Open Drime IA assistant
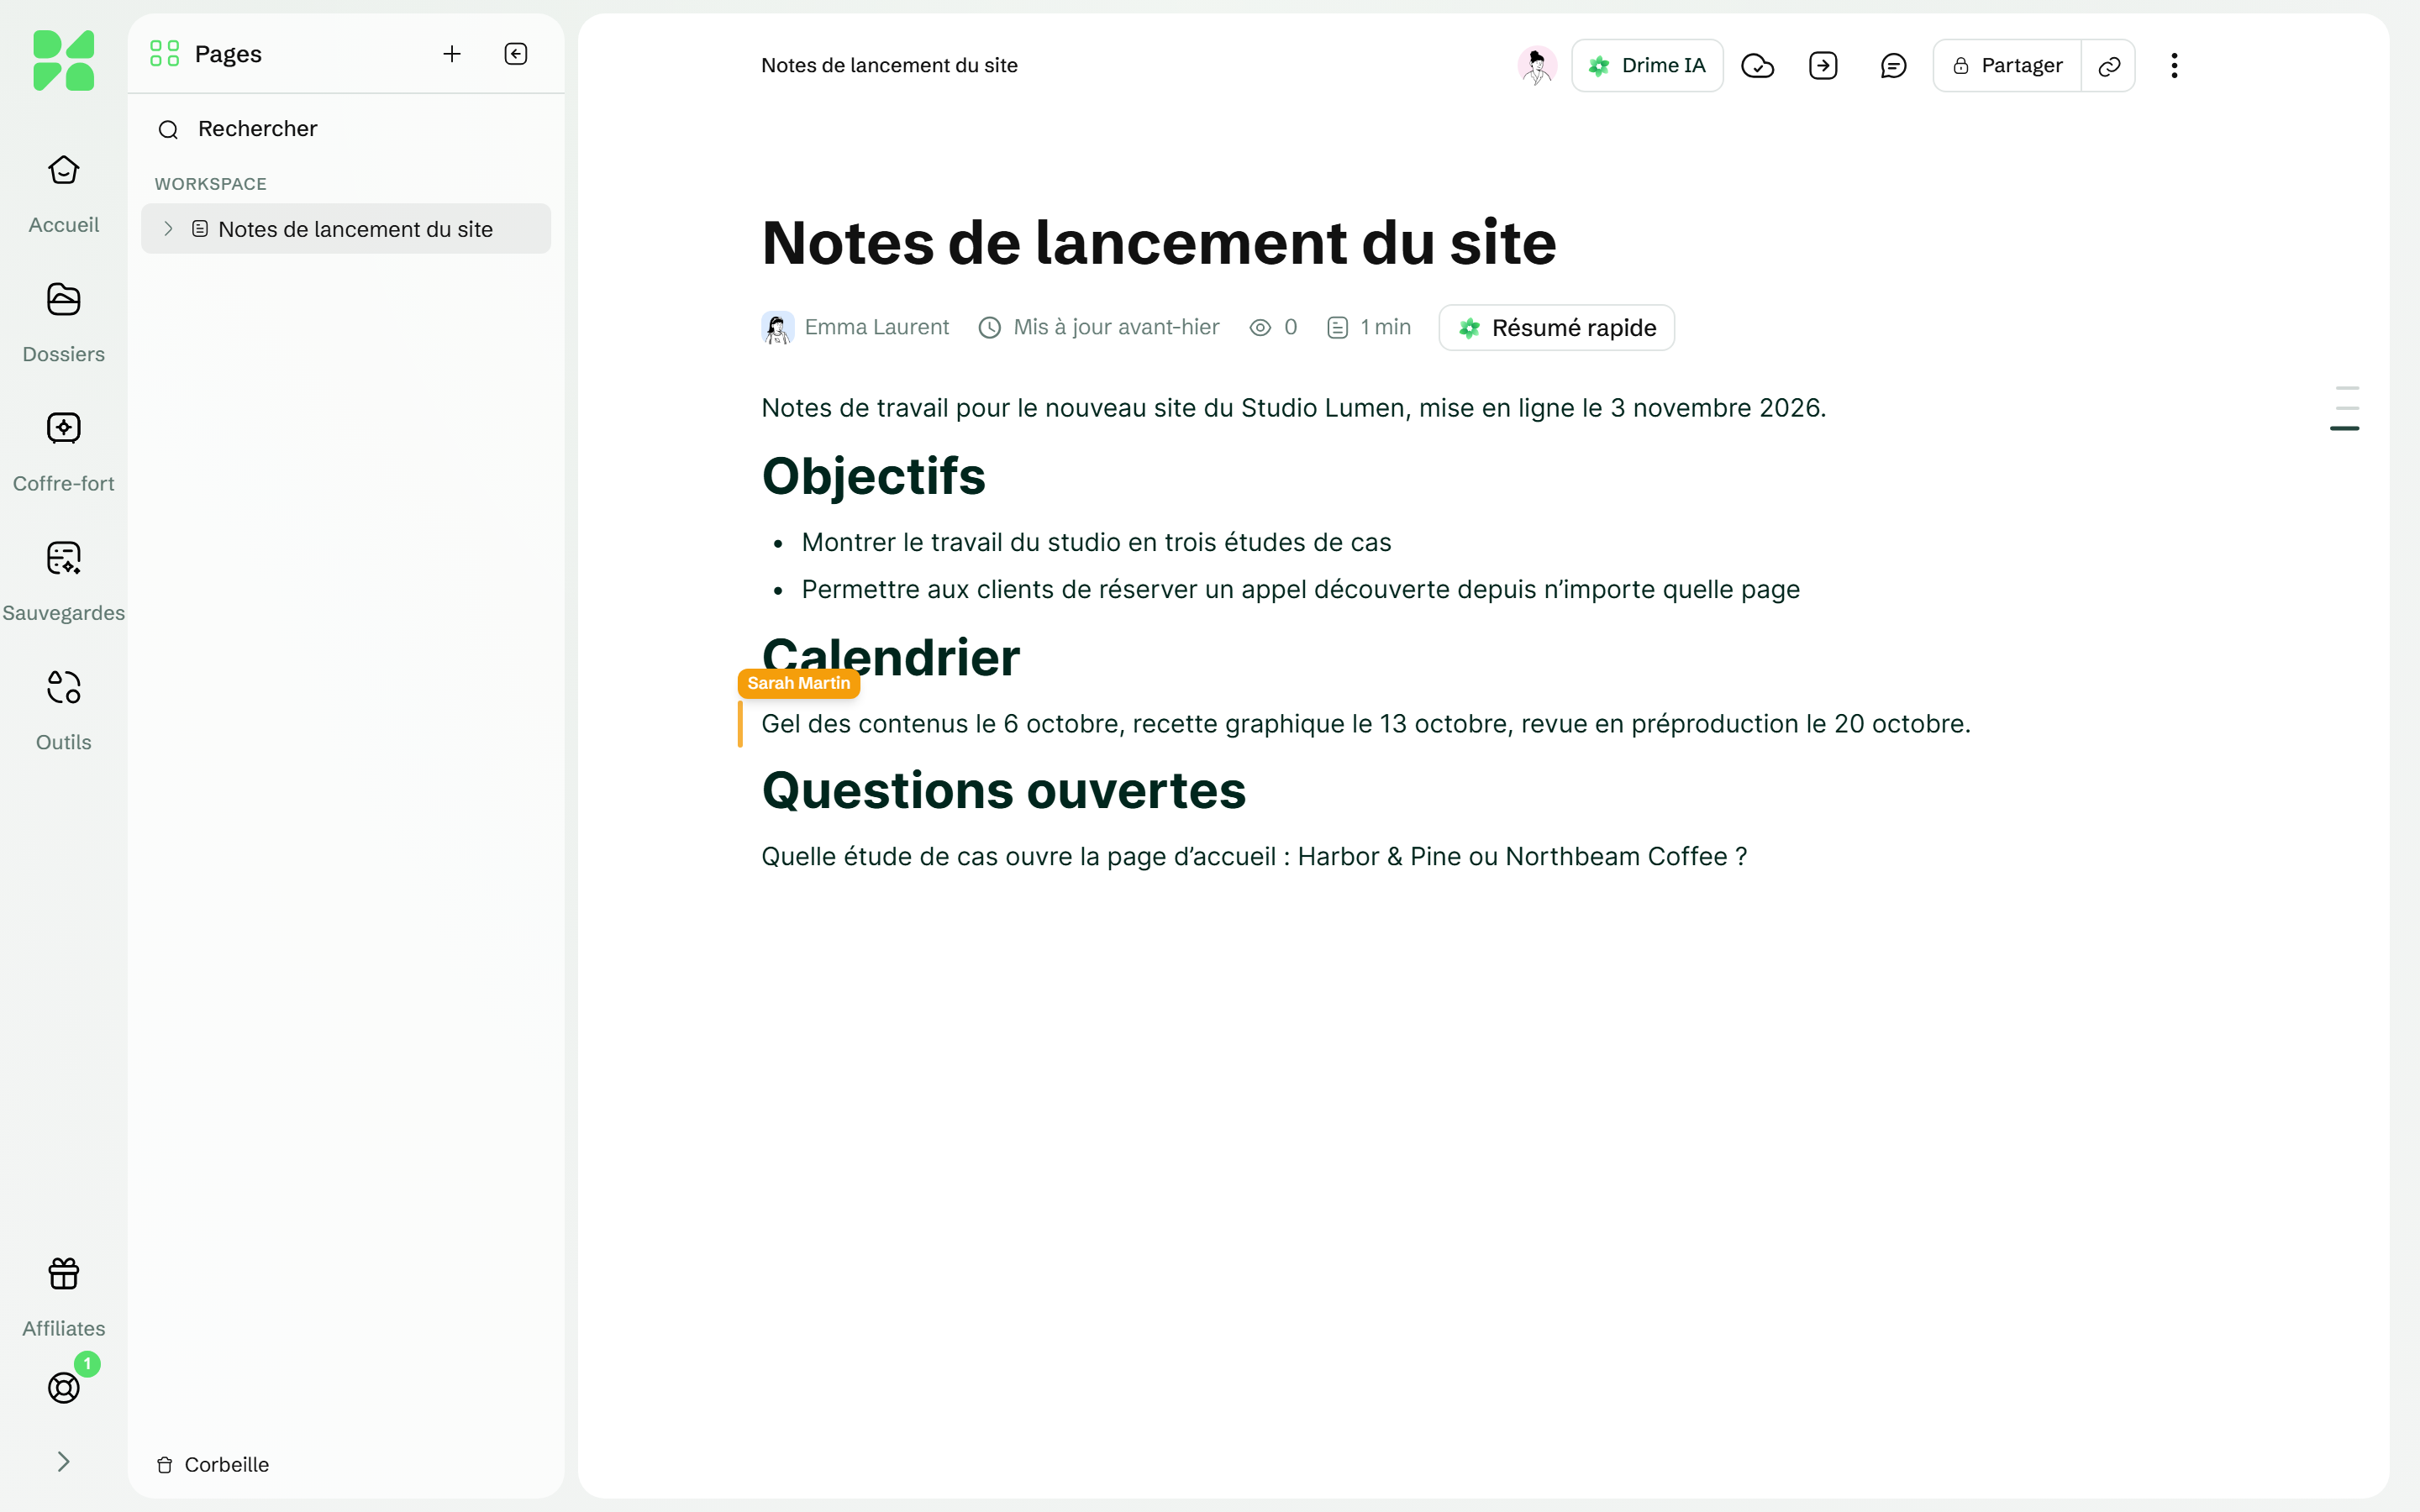This screenshot has width=2420, height=1512. pos(1647,66)
